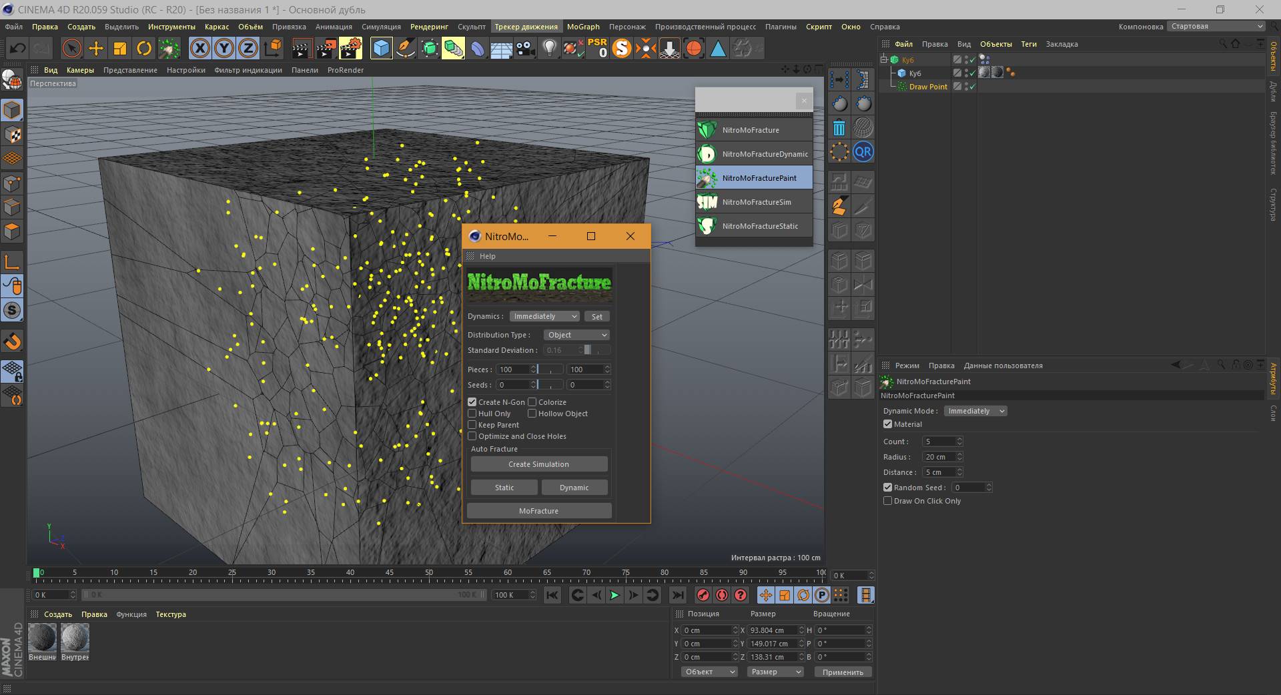Open the Файл menu

coord(13,27)
